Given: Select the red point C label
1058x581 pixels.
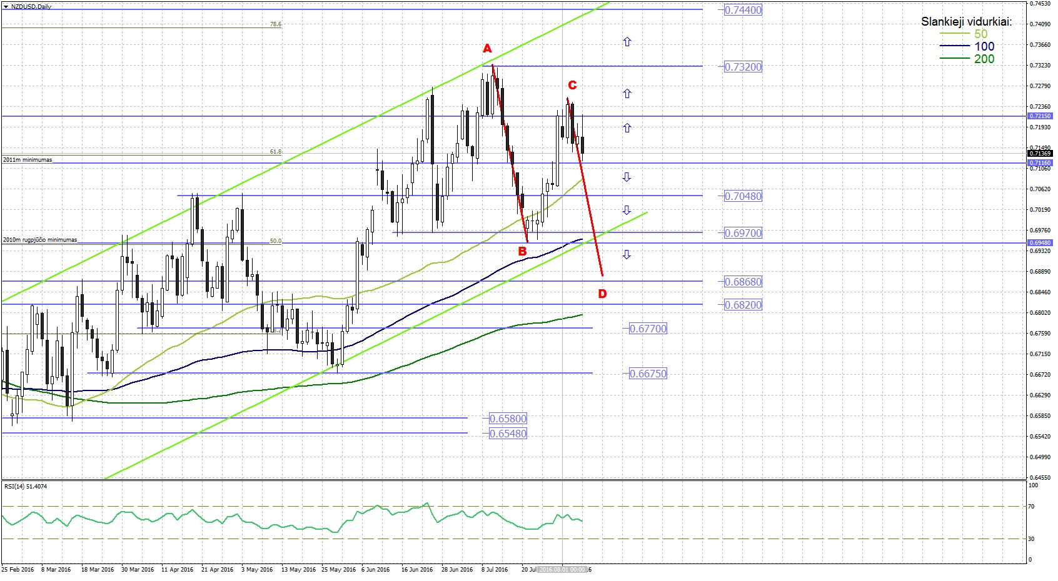Looking at the screenshot, I should tap(572, 85).
